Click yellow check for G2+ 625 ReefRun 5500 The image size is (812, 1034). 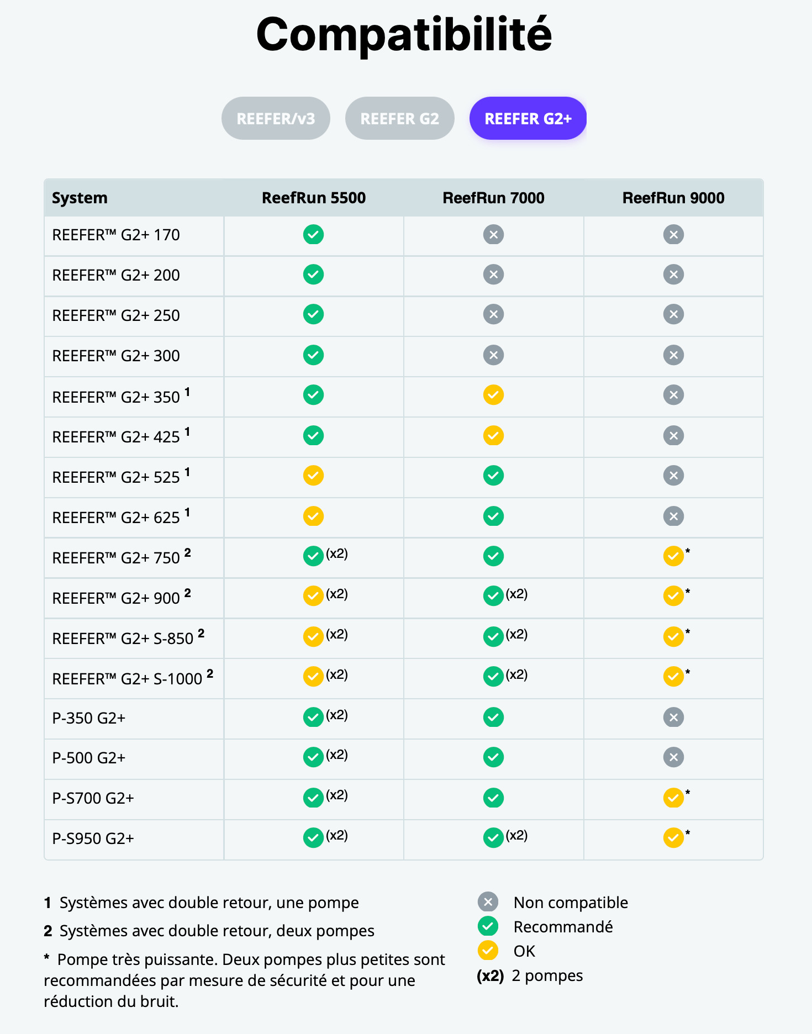pyautogui.click(x=313, y=516)
